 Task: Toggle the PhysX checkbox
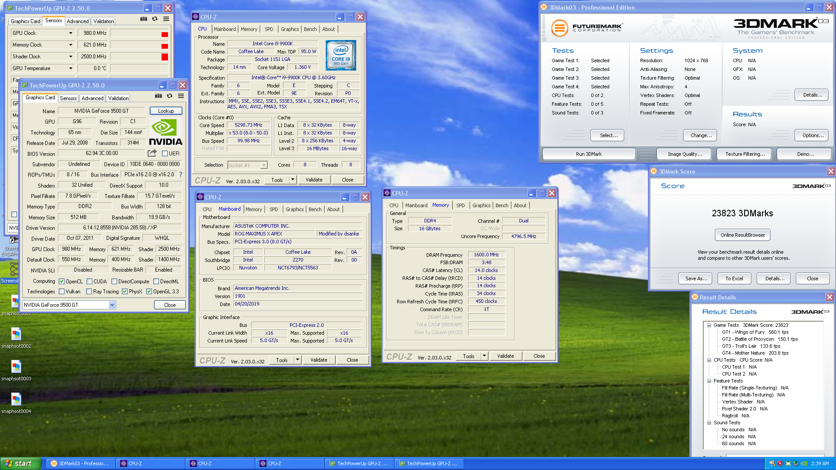click(x=125, y=292)
